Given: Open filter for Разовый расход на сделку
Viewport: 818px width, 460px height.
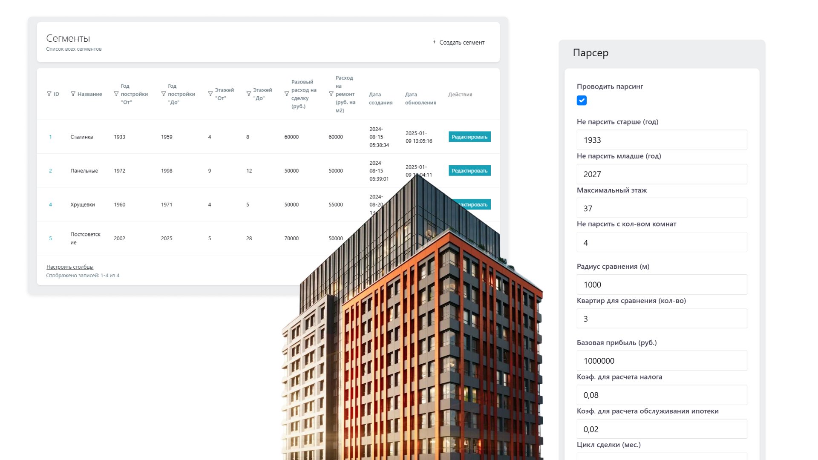Looking at the screenshot, I should (287, 94).
